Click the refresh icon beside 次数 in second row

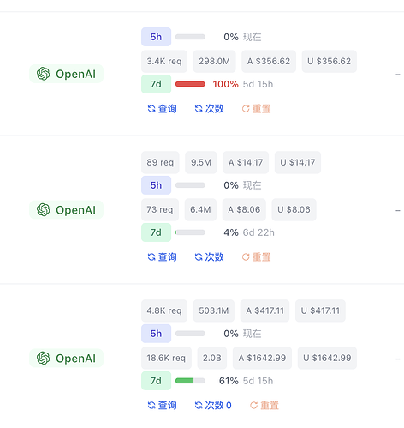coord(199,257)
